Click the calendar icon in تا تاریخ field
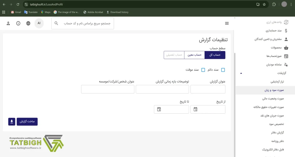 [159, 109]
